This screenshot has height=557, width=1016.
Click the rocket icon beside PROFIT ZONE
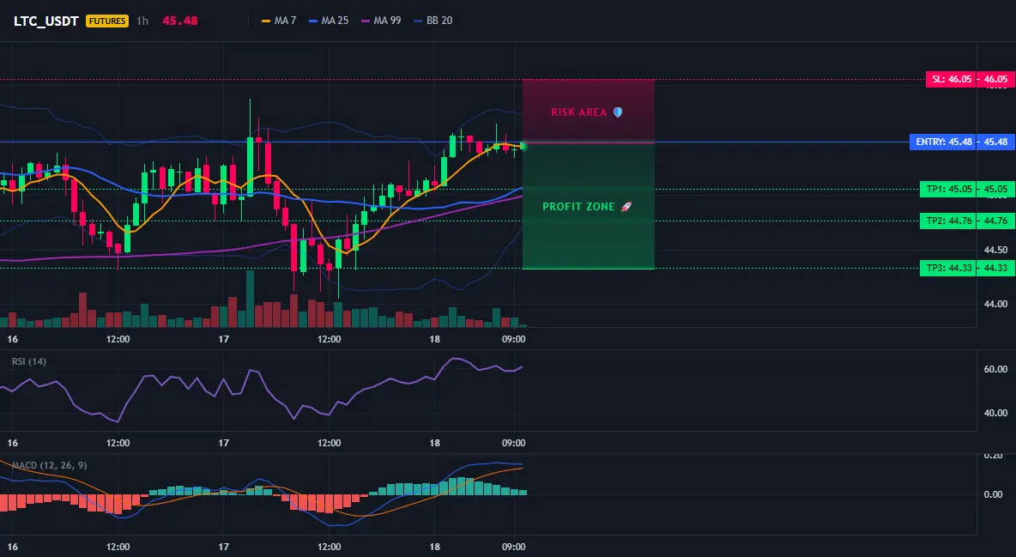point(626,206)
